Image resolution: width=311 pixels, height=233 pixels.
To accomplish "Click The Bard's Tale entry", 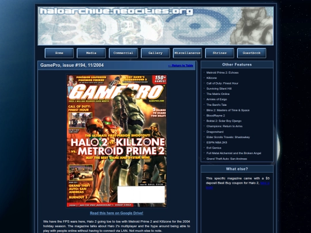I will click(x=217, y=105).
